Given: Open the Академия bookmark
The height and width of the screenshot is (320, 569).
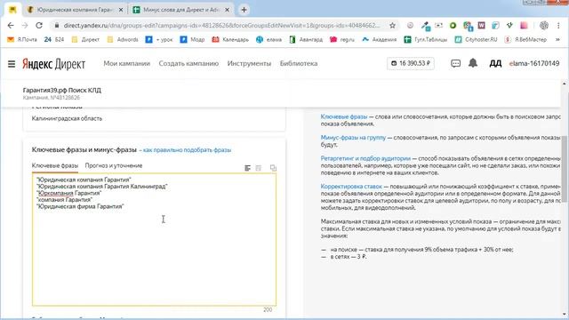Looking at the screenshot, I should tap(380, 39).
